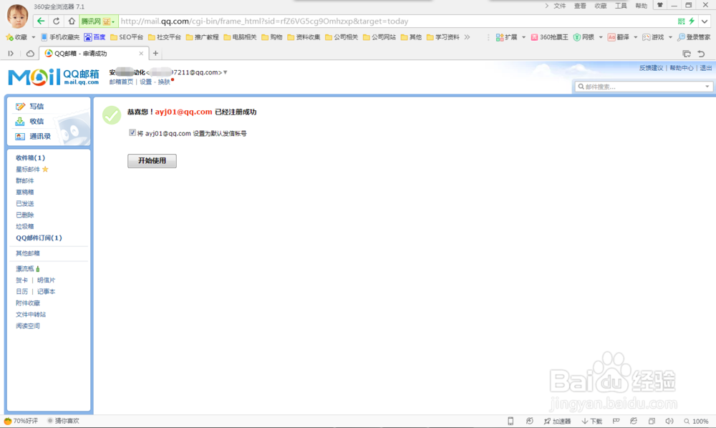This screenshot has height=428, width=716.
Task: Expand the mail search options arrow
Action: [707, 86]
